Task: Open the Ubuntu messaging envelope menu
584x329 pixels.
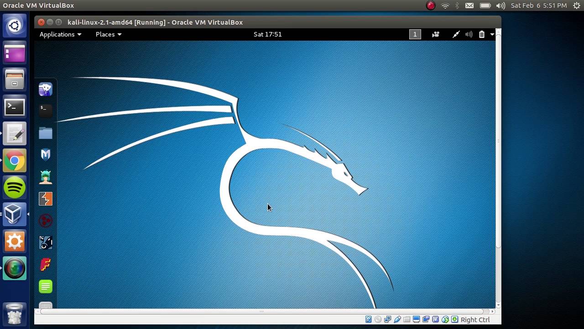Action: [469, 5]
